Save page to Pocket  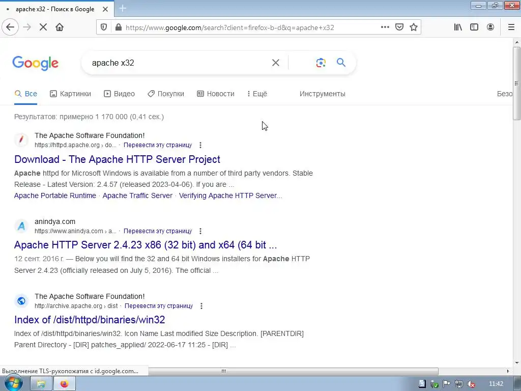(399, 27)
